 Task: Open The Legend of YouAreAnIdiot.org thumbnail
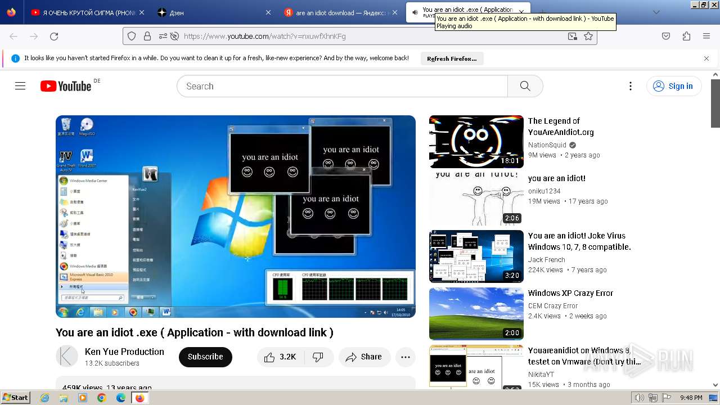(x=476, y=142)
